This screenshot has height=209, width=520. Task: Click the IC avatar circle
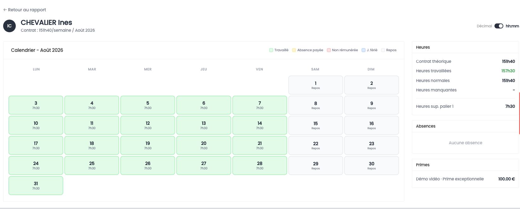click(x=9, y=26)
